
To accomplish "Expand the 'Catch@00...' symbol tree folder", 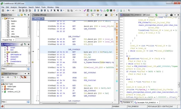I will pos(5,52).
